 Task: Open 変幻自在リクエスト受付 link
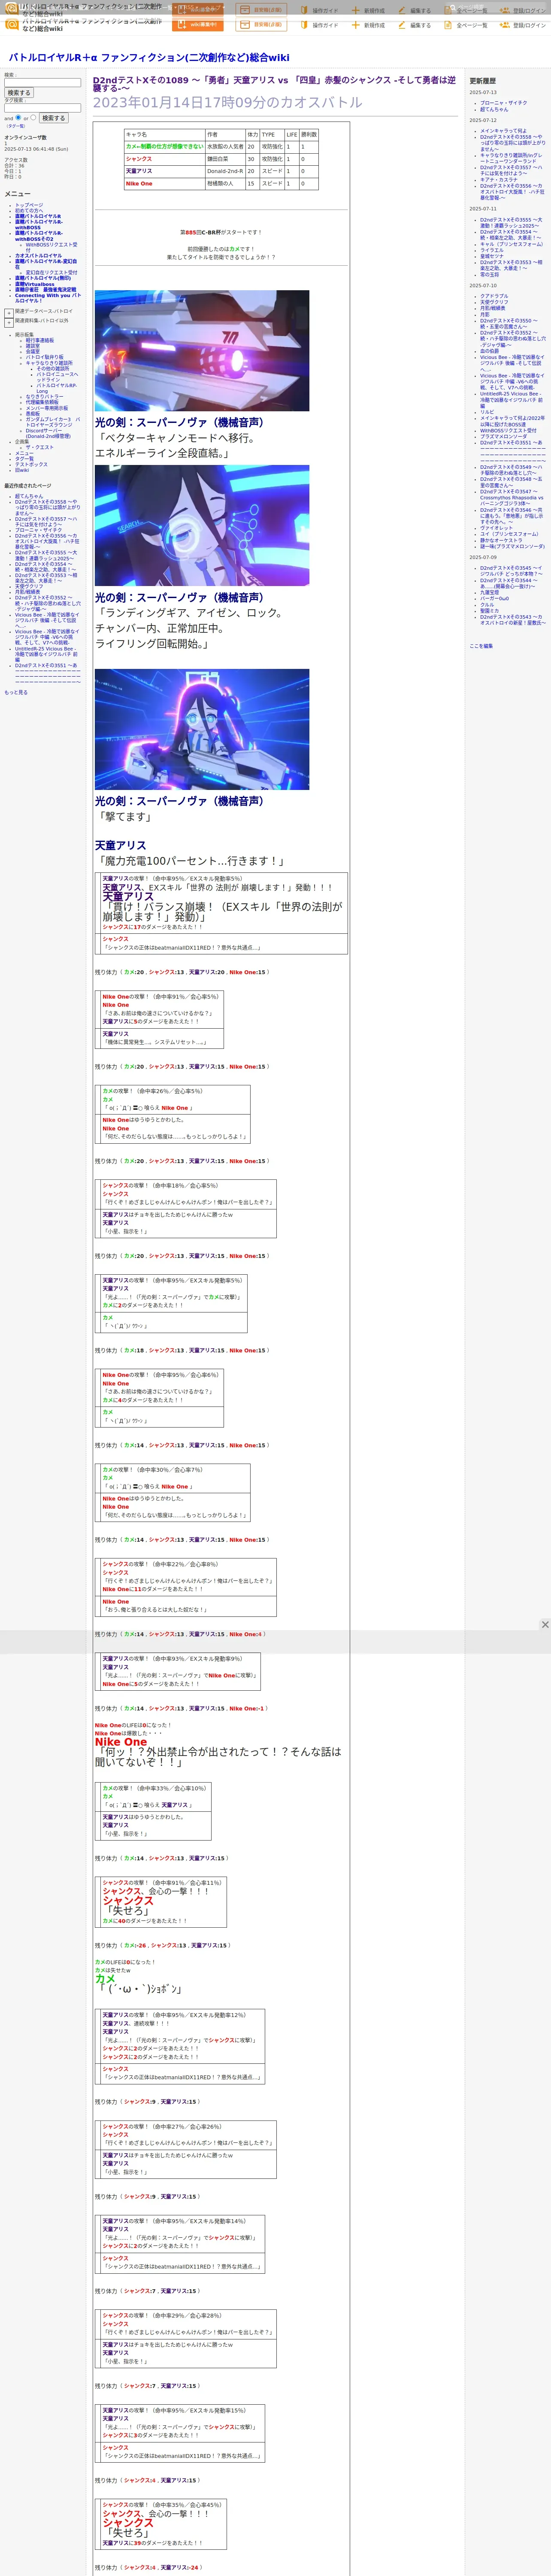[x=51, y=272]
